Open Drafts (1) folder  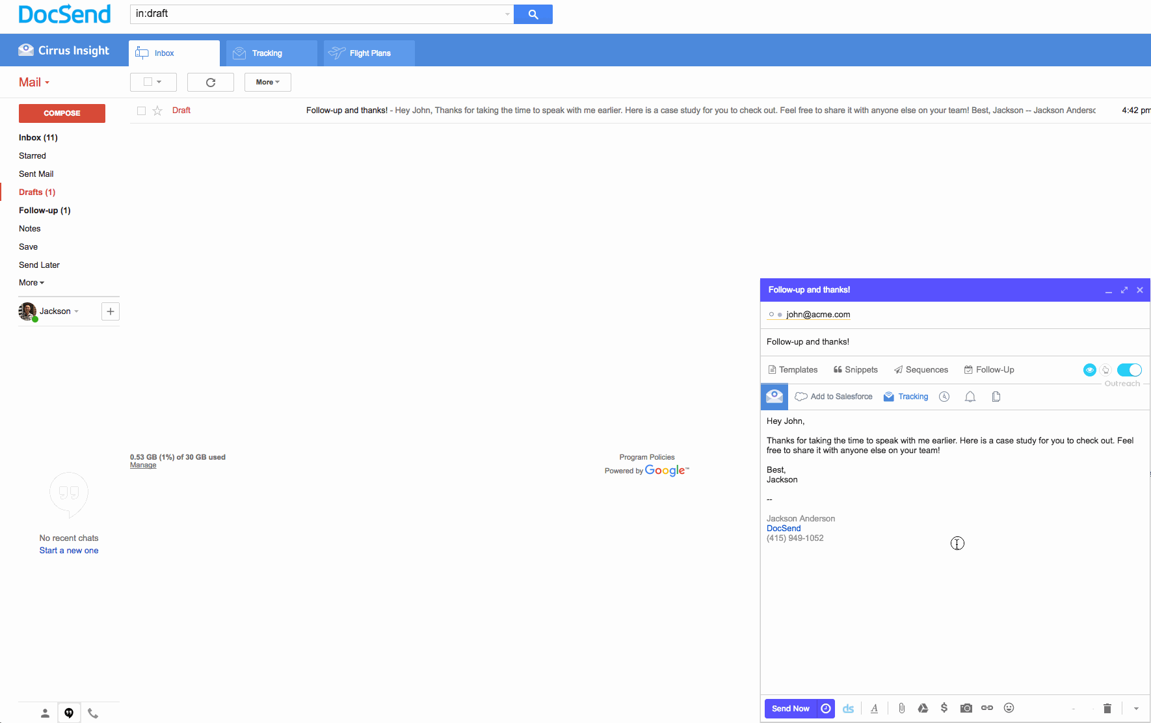37,192
